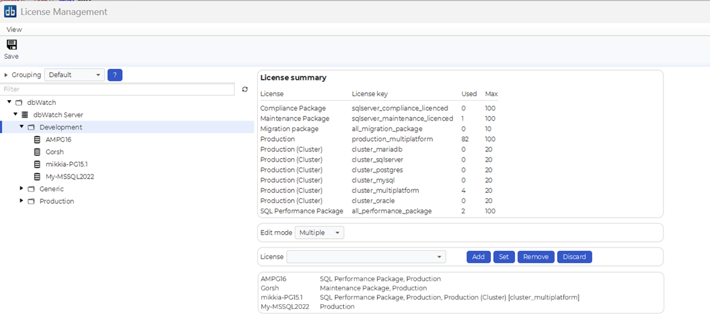Click the database icon next to mikkia-PG15.1
The width and height of the screenshot is (710, 332).
(x=37, y=164)
